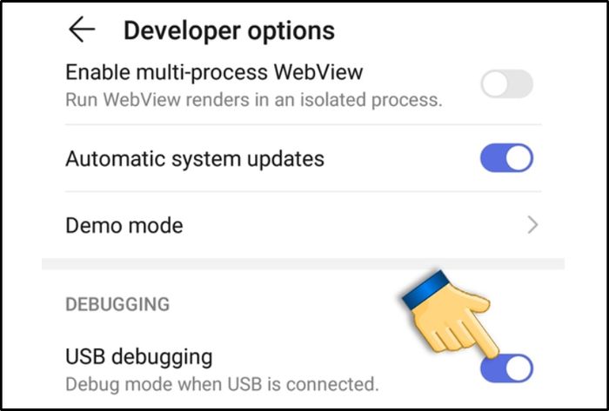The width and height of the screenshot is (609, 411).
Task: Tap the USB debugging label text
Action: [x=139, y=357]
